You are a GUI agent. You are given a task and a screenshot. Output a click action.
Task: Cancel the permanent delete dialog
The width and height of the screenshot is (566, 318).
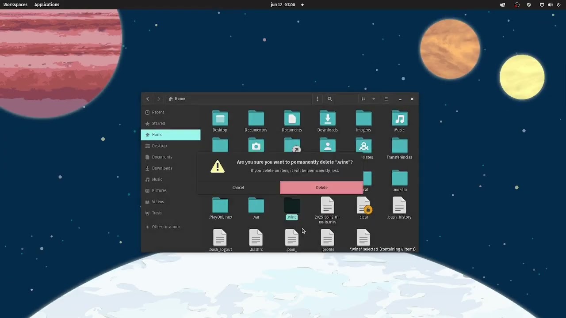[238, 188]
